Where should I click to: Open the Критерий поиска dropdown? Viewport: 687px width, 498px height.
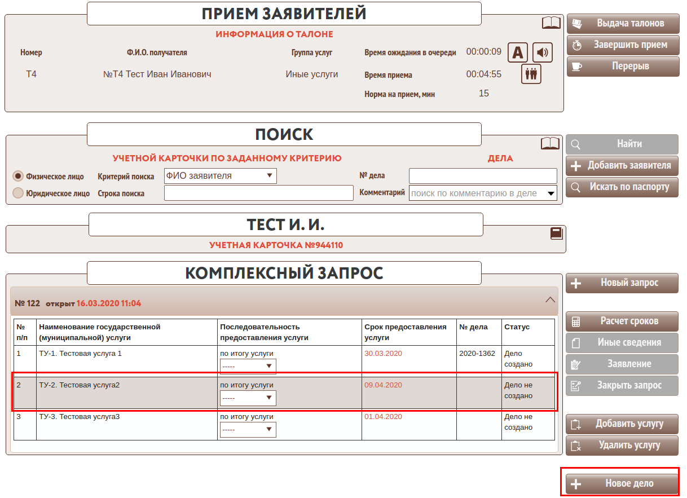220,176
